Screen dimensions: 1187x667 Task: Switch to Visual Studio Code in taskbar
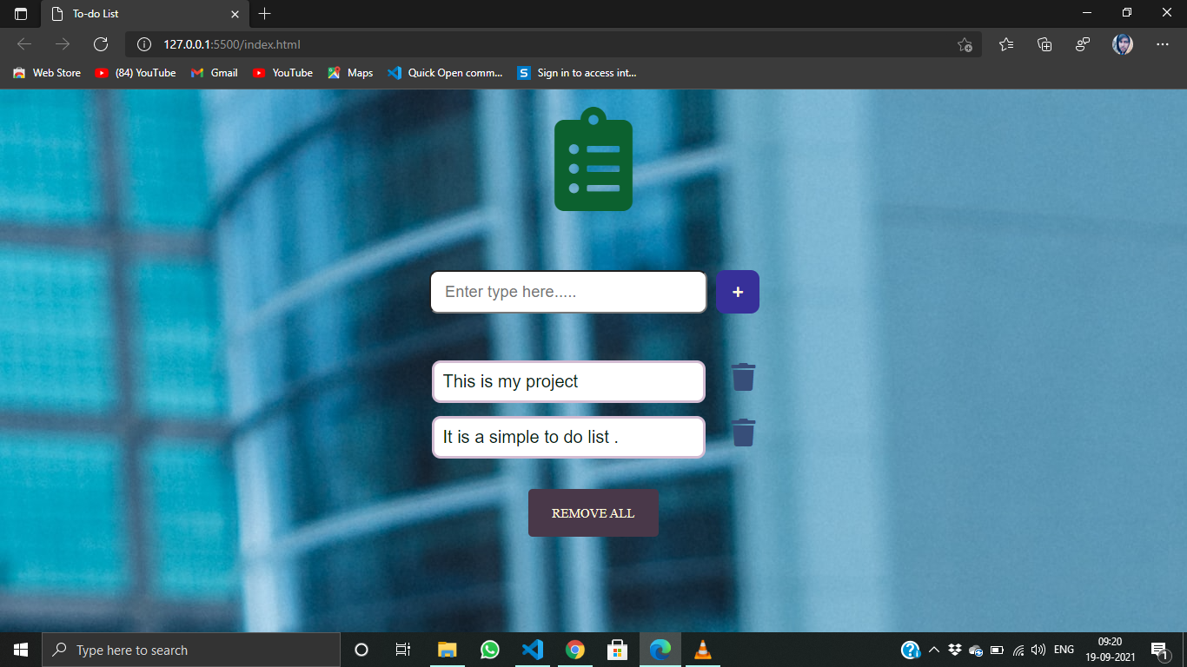[533, 650]
